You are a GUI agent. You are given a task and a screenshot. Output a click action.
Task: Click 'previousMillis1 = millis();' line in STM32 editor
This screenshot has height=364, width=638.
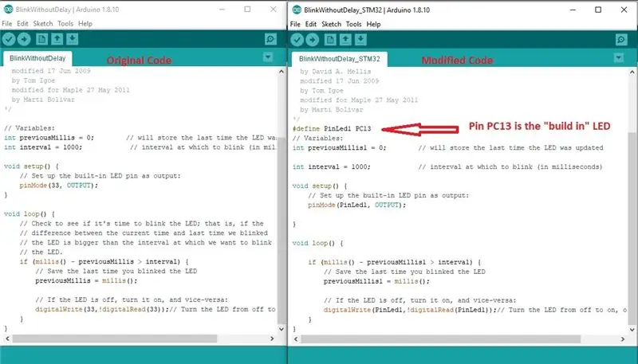pos(376,281)
